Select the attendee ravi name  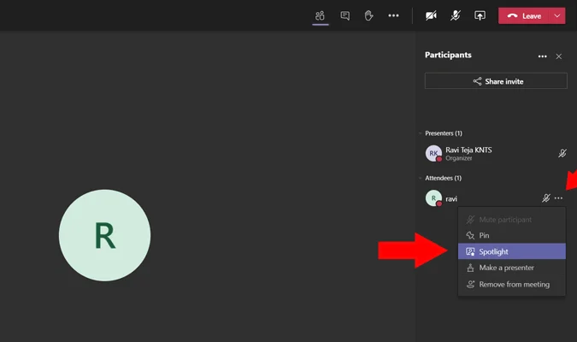(x=451, y=199)
